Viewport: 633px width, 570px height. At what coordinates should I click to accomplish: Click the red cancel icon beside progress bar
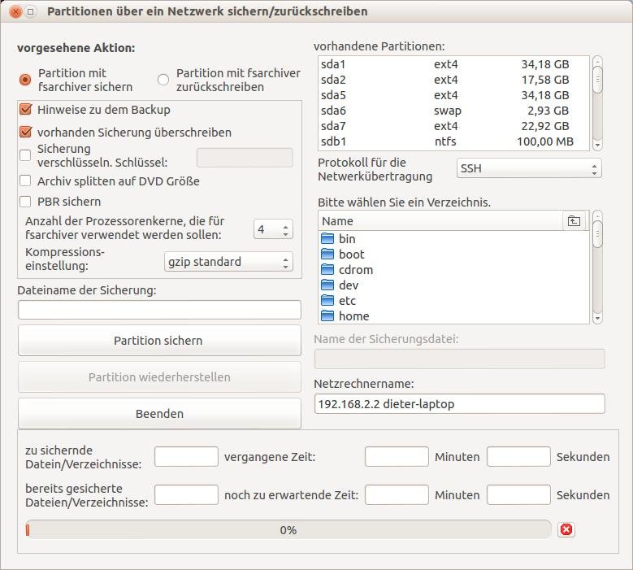(x=566, y=529)
